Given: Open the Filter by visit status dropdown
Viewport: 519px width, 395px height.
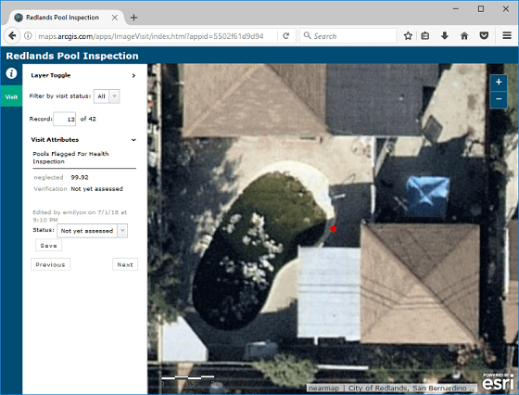Looking at the screenshot, I should click(x=107, y=96).
